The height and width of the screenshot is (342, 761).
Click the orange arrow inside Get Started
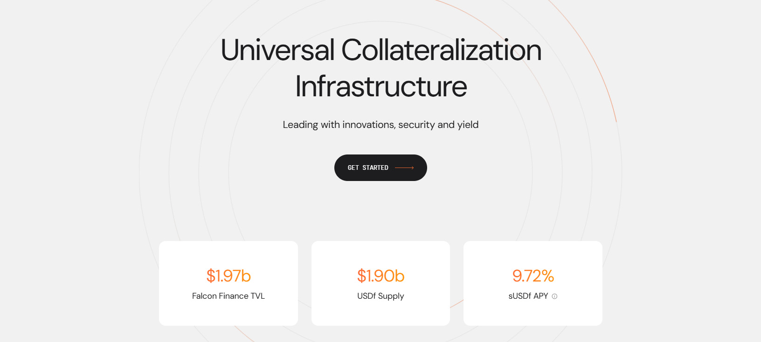[404, 168]
